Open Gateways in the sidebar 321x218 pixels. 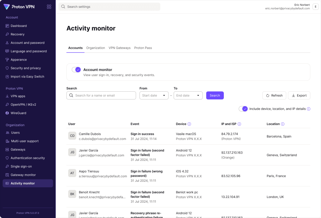click(28, 150)
